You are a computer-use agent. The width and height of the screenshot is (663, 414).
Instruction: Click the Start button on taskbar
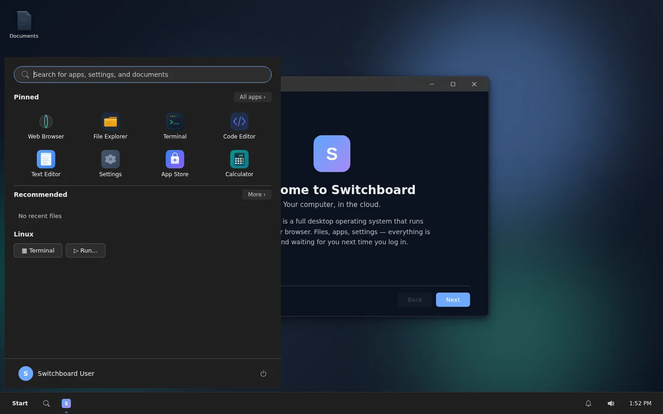(x=20, y=404)
